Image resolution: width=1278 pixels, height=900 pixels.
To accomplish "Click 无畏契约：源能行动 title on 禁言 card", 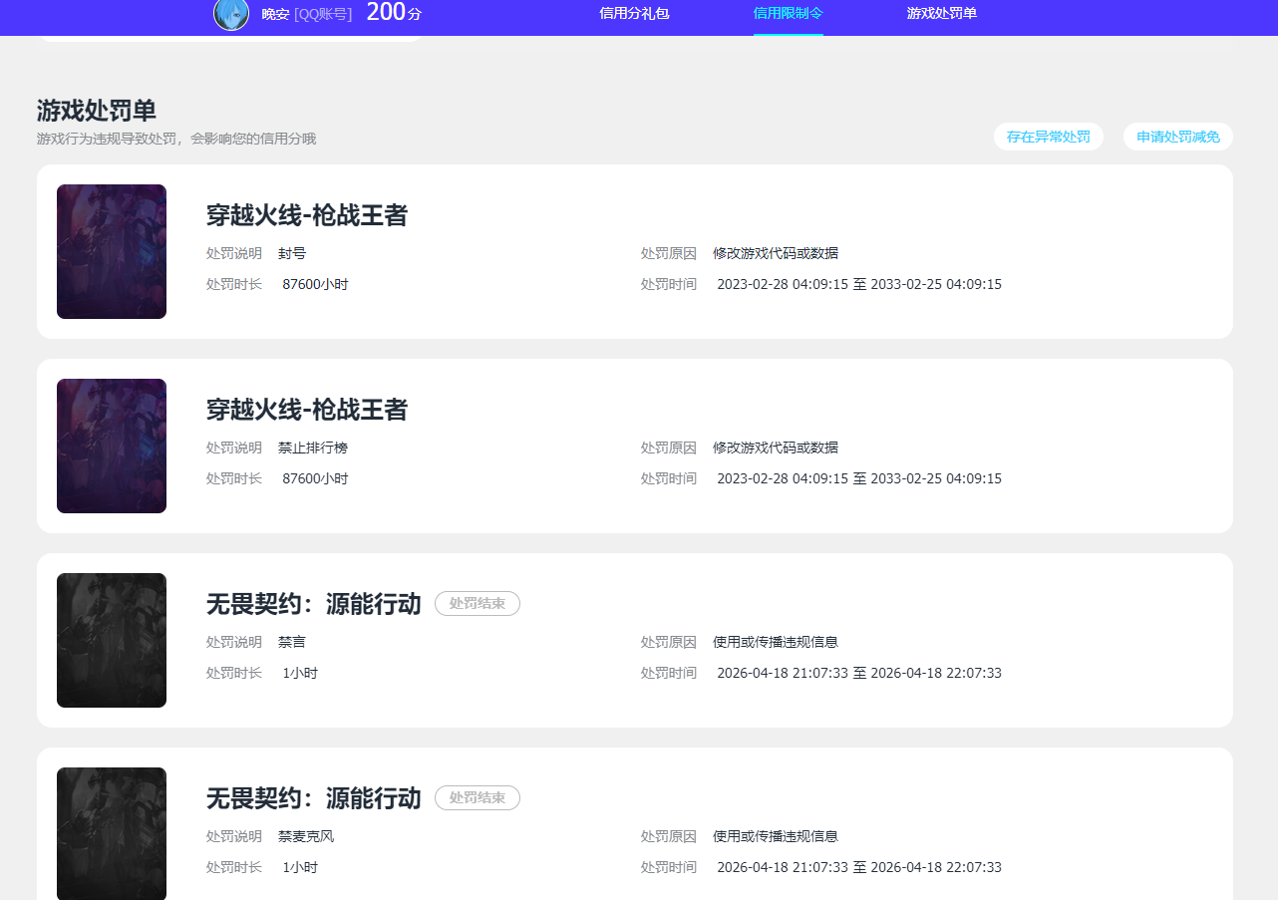I will tap(314, 604).
